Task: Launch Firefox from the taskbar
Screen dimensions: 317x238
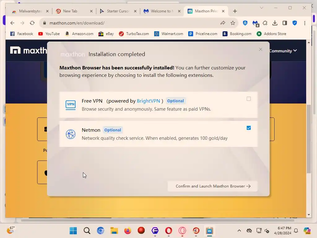Action: (128, 231)
